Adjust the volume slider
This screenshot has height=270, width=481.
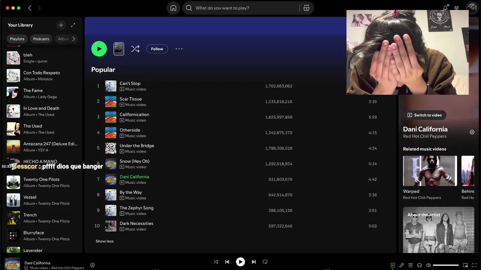[446, 265]
